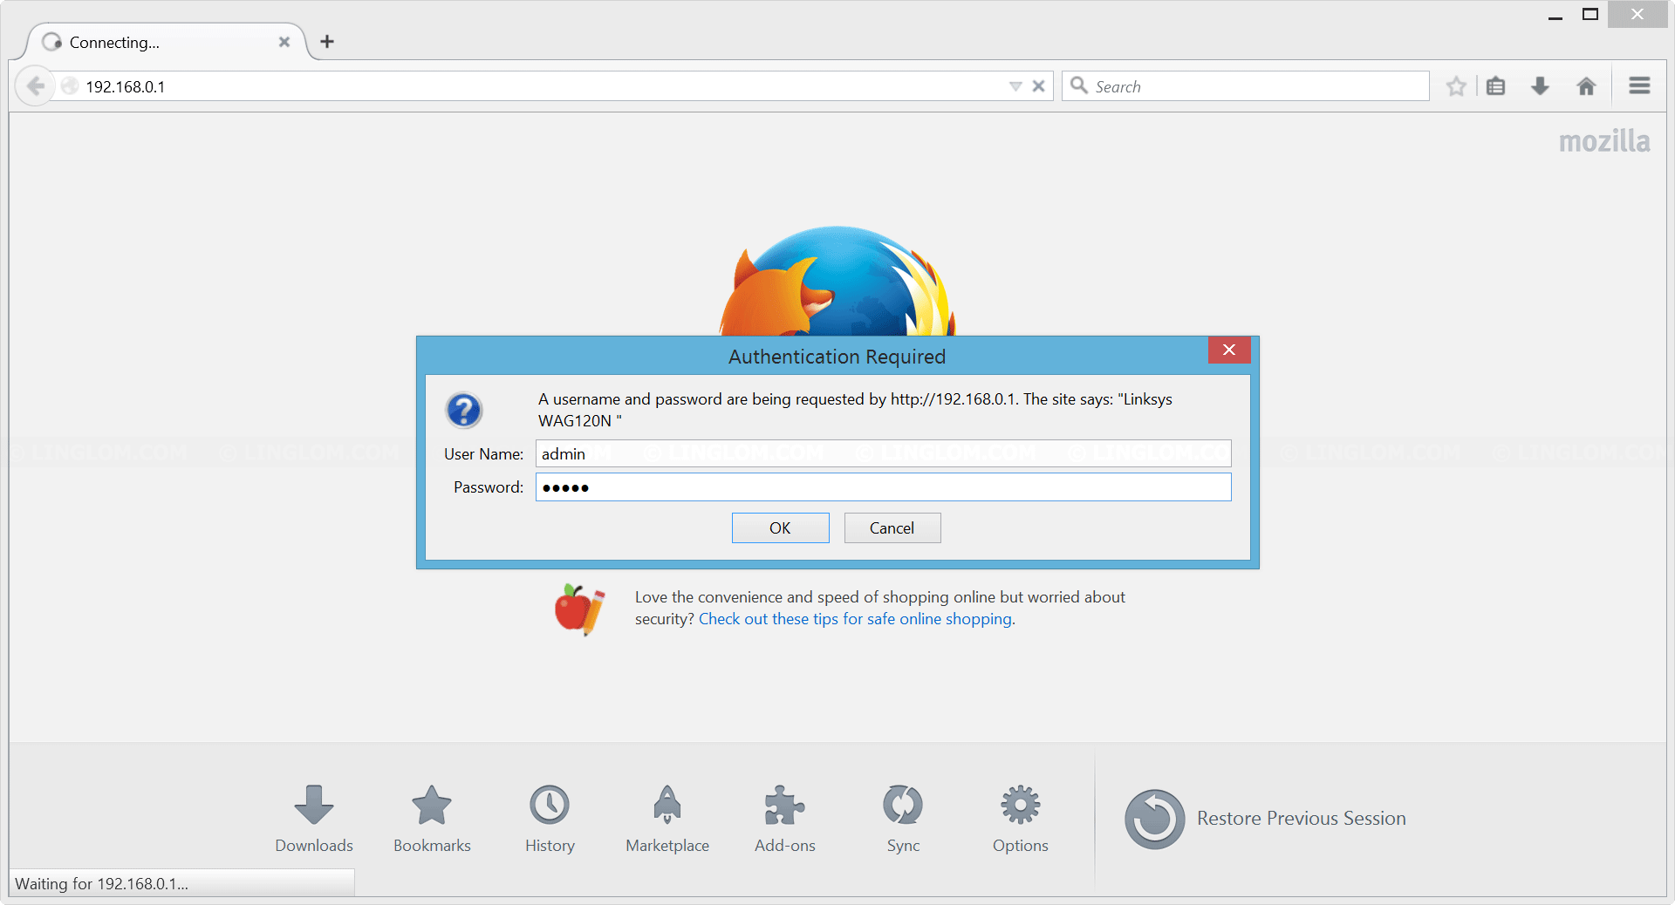1675x905 pixels.
Task: Click the Firefox logo on the page
Action: coord(837,281)
